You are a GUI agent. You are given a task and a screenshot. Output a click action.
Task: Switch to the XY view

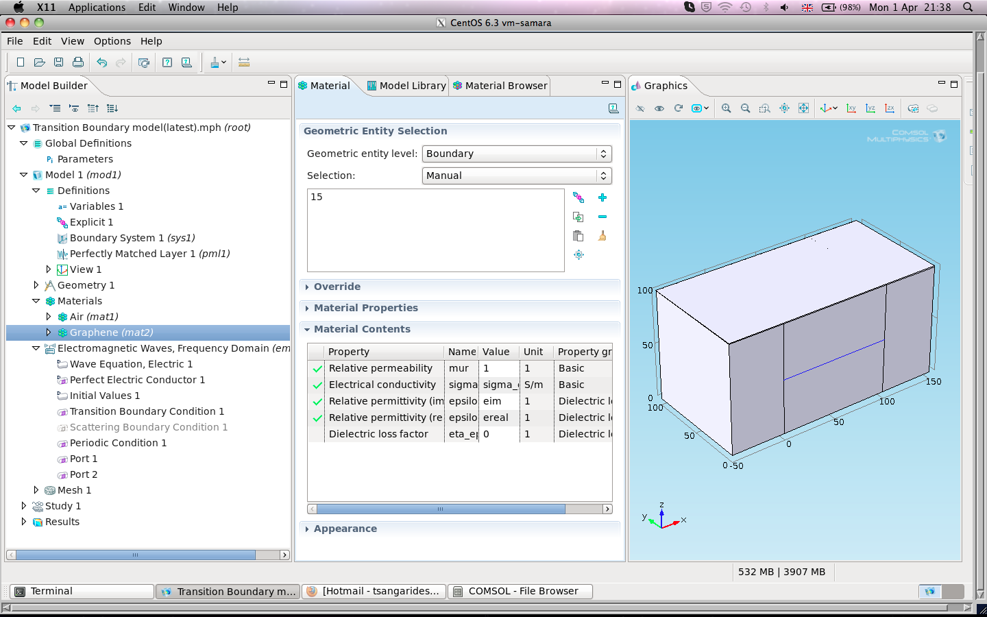[x=851, y=108]
